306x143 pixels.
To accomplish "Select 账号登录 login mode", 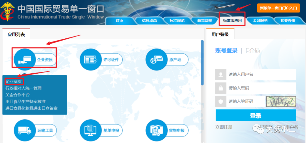I will point(226,50).
